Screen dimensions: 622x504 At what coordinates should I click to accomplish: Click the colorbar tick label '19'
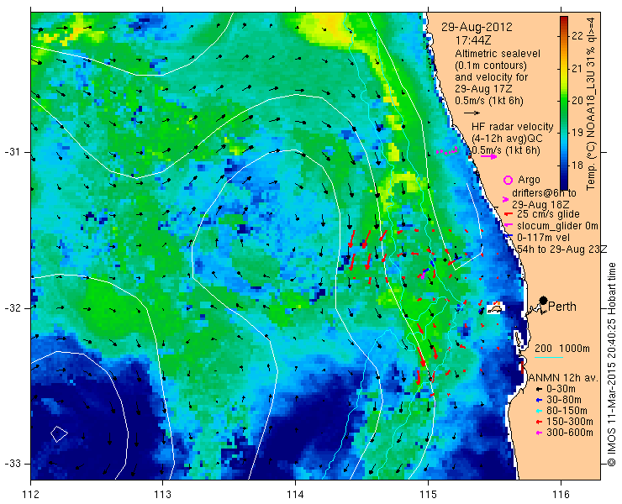(x=577, y=133)
